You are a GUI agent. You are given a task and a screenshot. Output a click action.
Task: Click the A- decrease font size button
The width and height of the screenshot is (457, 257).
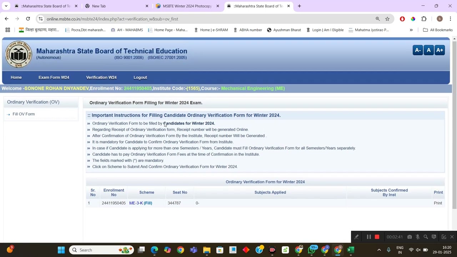point(418,50)
